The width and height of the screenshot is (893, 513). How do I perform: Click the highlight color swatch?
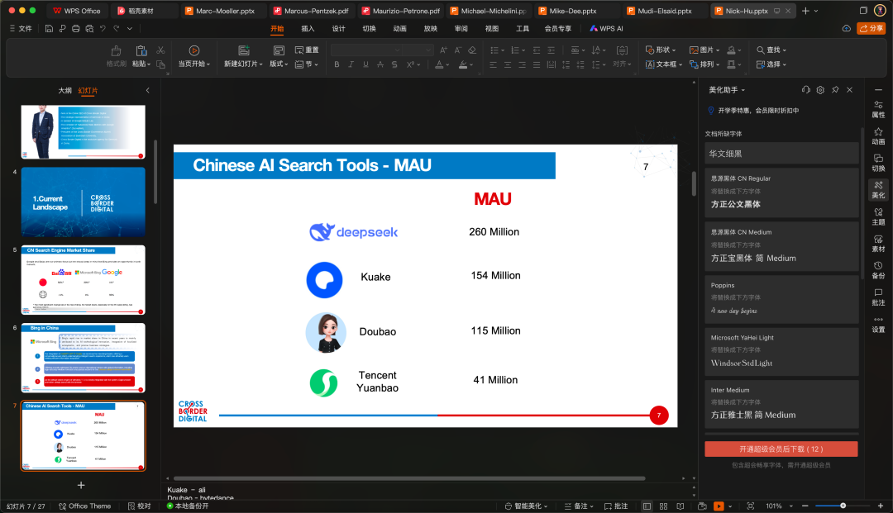(x=464, y=64)
